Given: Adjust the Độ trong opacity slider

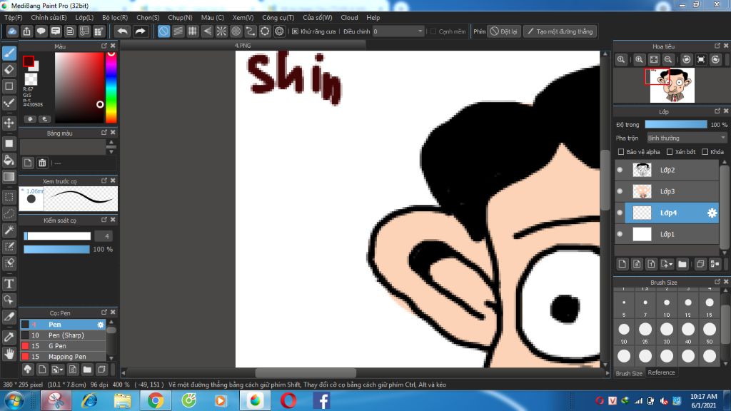Looking at the screenshot, I should (675, 125).
